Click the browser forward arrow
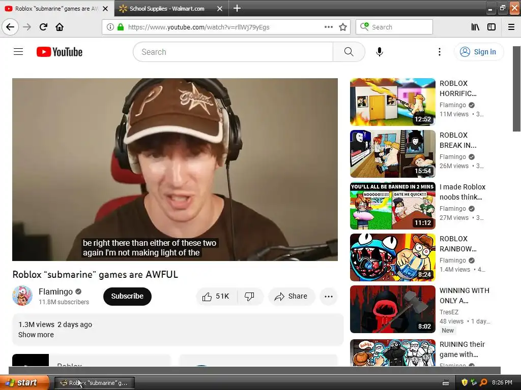Screen dimensions: 521x390 point(27,27)
